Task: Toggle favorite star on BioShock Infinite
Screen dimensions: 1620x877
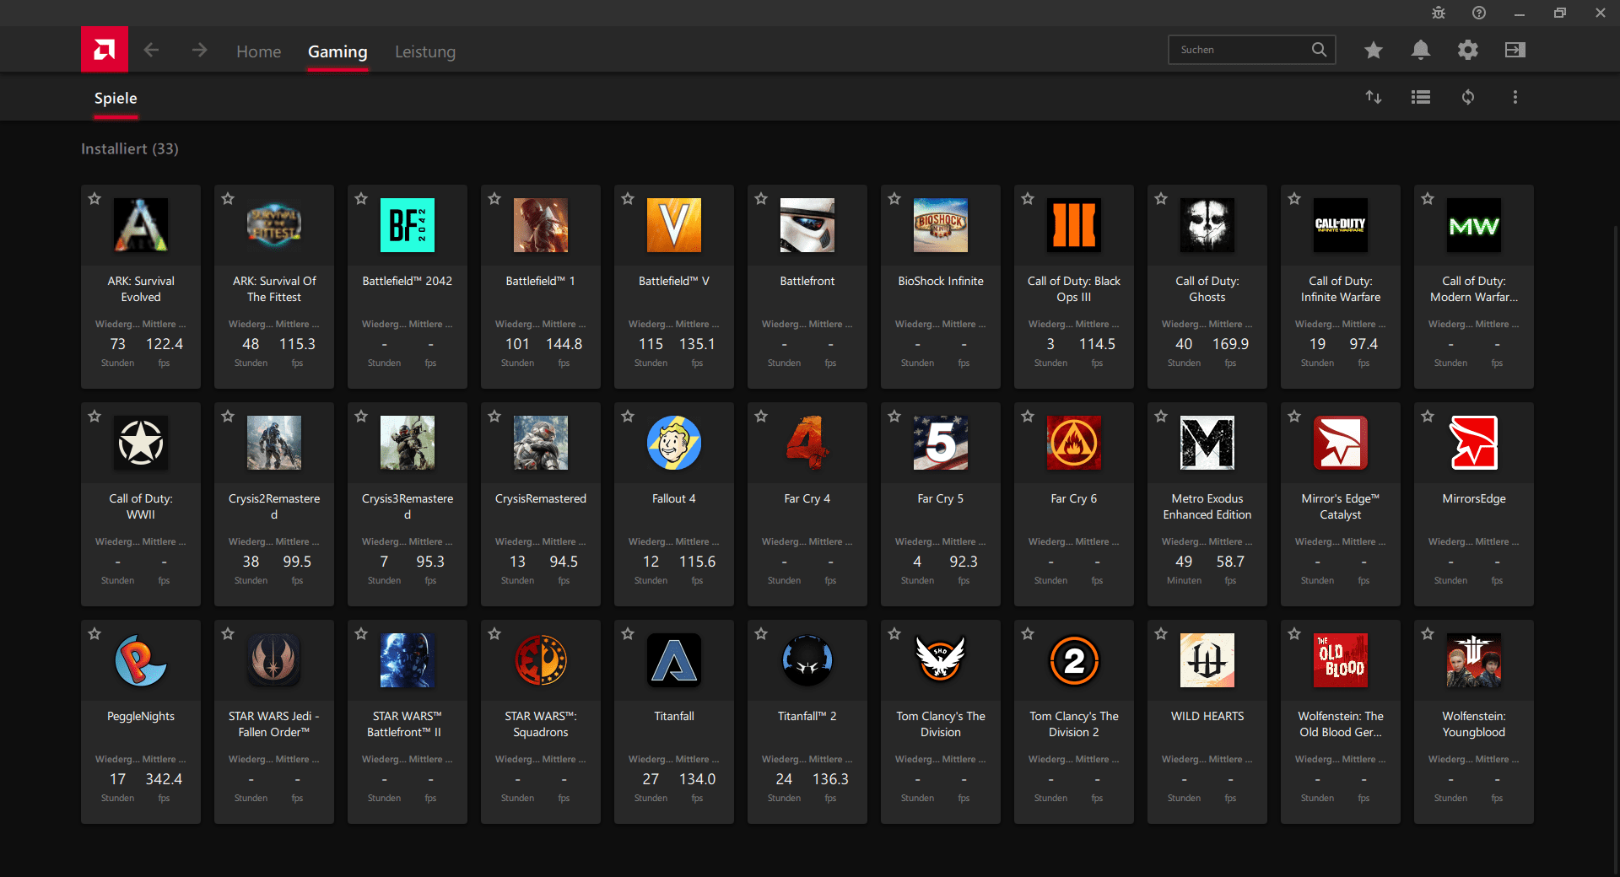Action: (894, 199)
